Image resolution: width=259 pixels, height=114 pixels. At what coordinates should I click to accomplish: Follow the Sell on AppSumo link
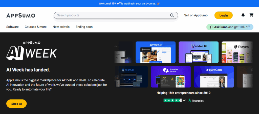tap(196, 15)
